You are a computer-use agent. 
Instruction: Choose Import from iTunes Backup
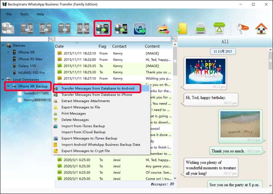click(x=101, y=126)
